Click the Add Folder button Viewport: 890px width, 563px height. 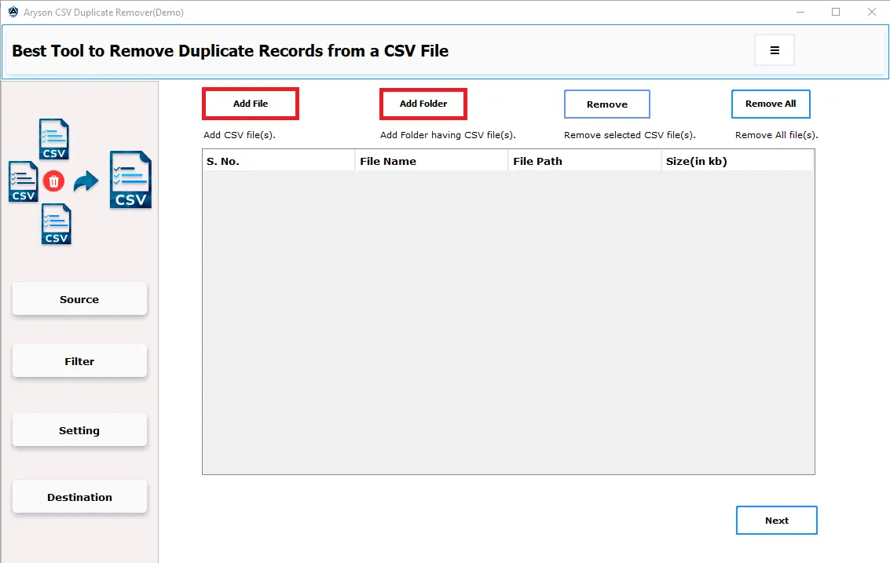click(x=423, y=104)
